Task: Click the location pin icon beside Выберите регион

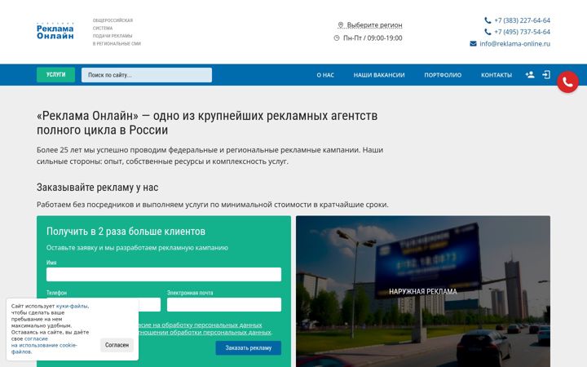Action: coord(340,25)
